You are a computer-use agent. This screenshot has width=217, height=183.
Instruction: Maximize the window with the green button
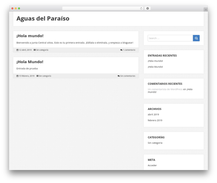pos(19,8)
